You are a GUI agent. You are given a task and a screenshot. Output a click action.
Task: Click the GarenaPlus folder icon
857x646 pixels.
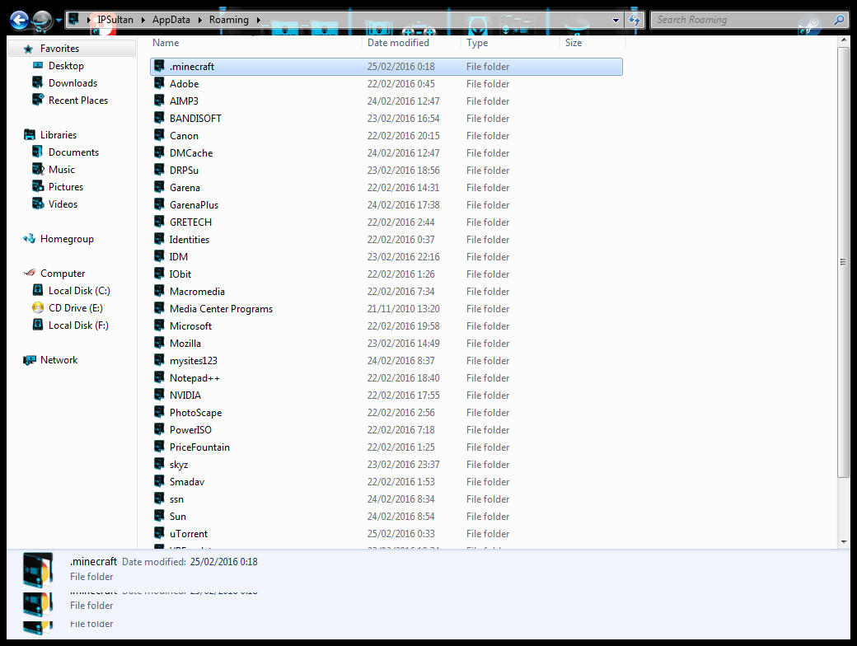point(159,204)
